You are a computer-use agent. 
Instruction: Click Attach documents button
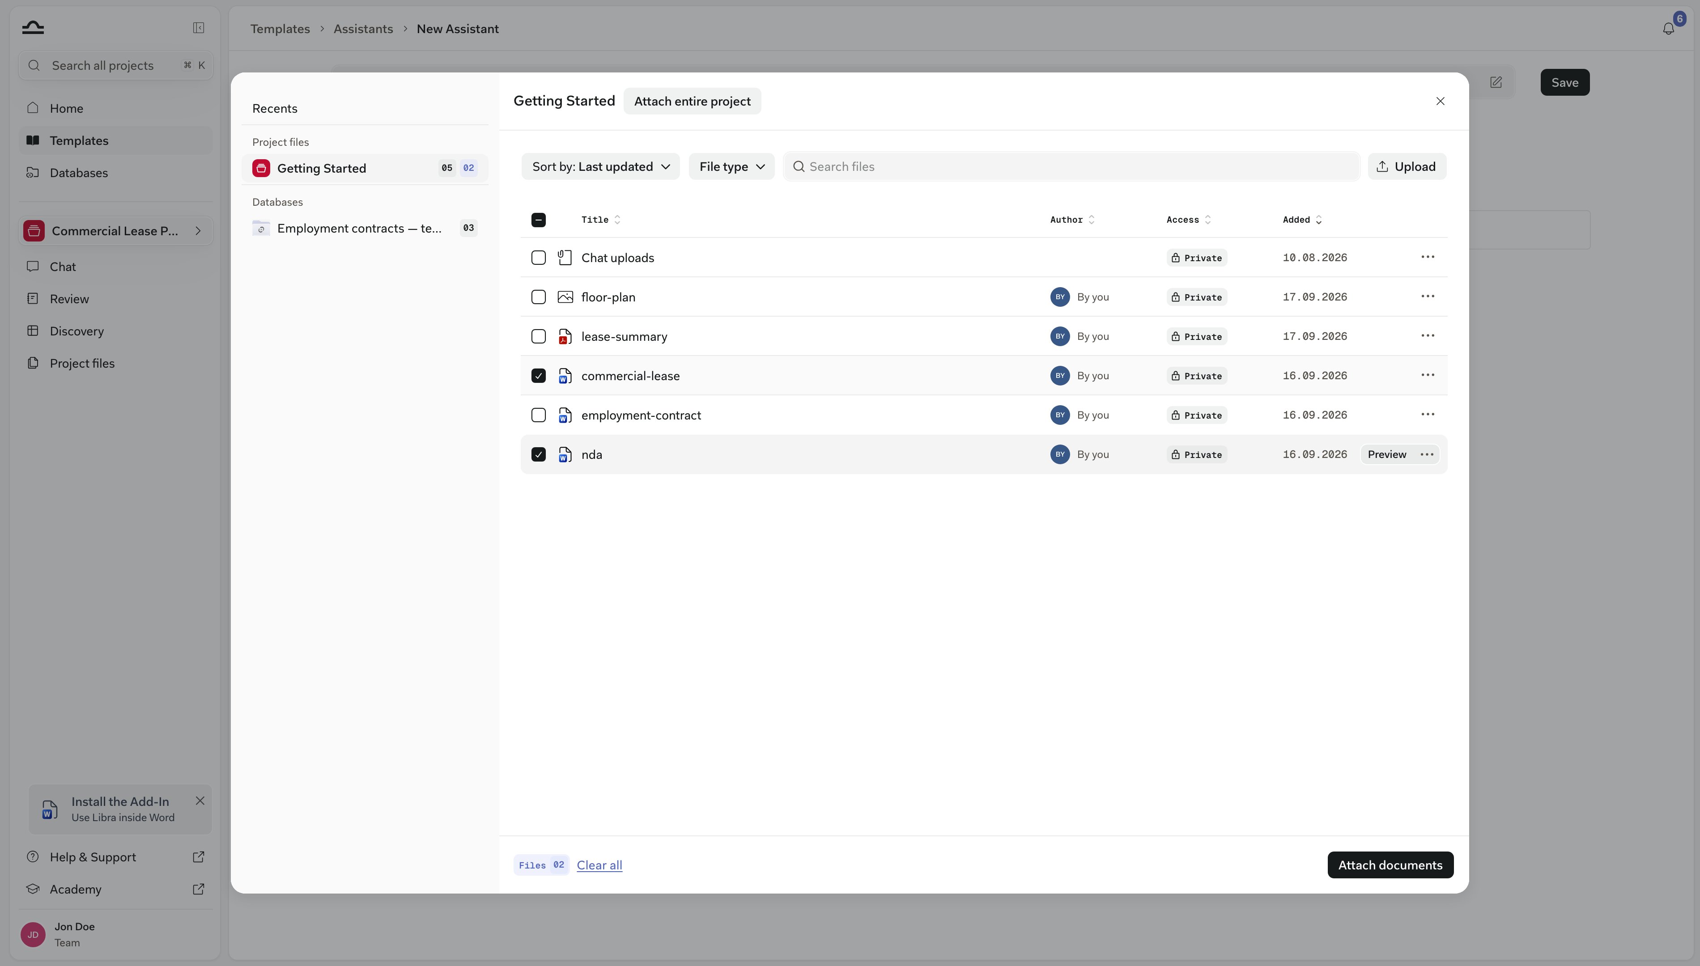click(1390, 865)
